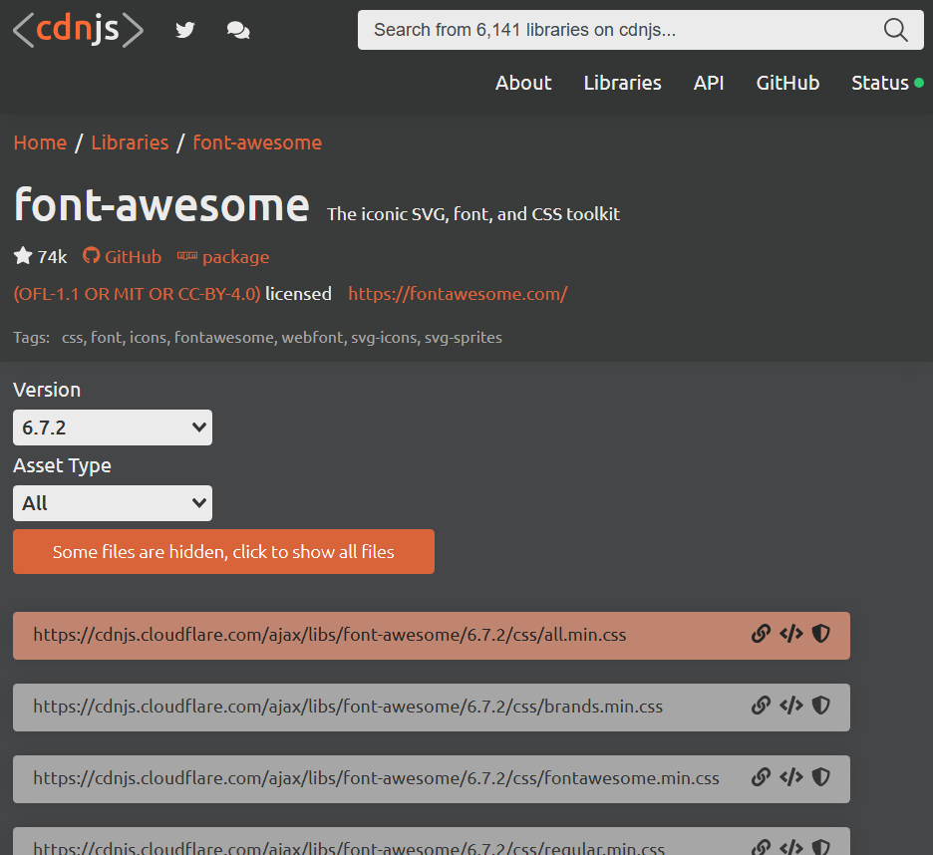This screenshot has width=933, height=855.
Task: Copy SRI hash for fontawesome.min.css
Action: point(821,777)
